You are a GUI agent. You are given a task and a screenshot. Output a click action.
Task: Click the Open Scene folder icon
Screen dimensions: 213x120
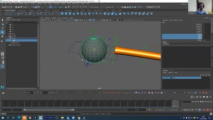[x=19, y=7]
